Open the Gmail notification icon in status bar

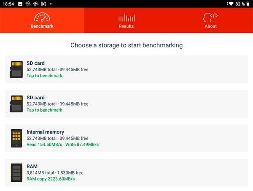[x=43, y=4]
